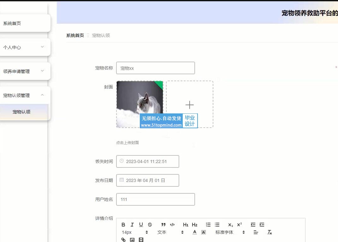This screenshot has width=338, height=242.
Task: Toggle underline formatting in the editor
Action: [x=141, y=225]
